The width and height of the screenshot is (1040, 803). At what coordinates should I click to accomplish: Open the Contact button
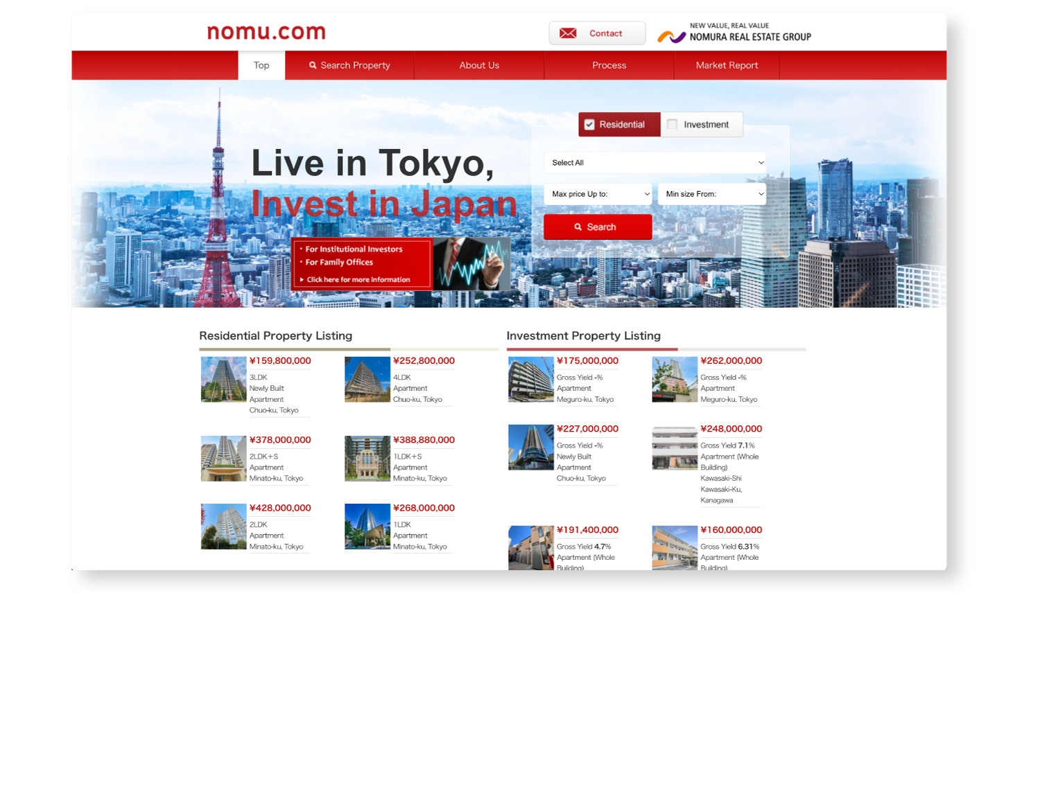click(x=597, y=33)
